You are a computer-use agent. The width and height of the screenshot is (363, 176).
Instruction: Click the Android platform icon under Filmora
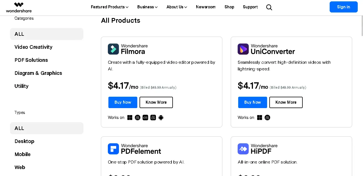(x=161, y=118)
